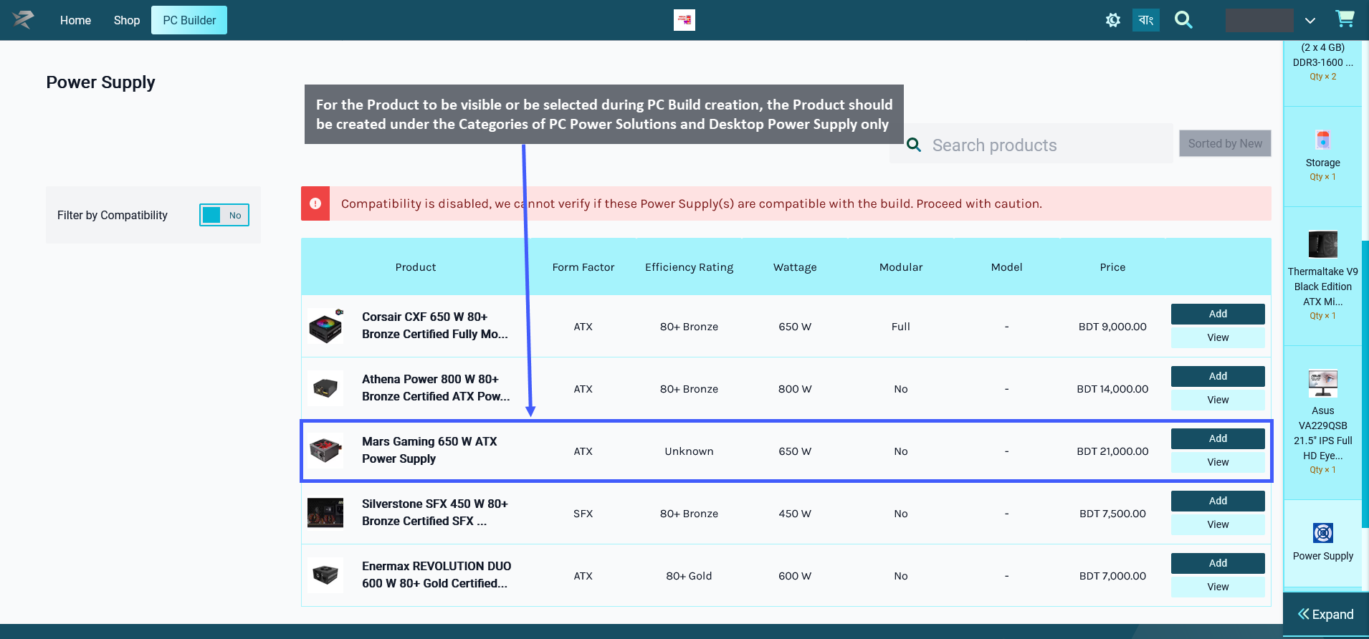Open Athena Power 800 W product name
Screen dimensions: 1369x639
click(x=436, y=388)
